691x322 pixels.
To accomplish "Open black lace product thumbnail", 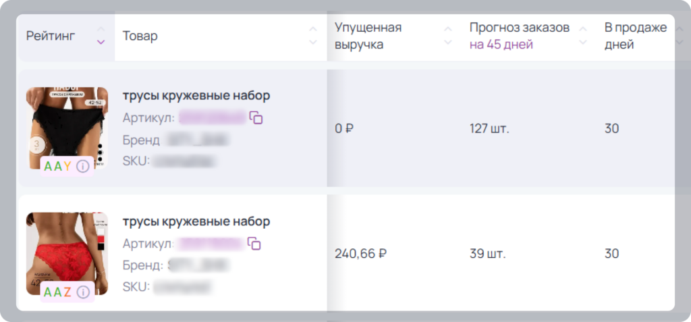I will click(67, 128).
